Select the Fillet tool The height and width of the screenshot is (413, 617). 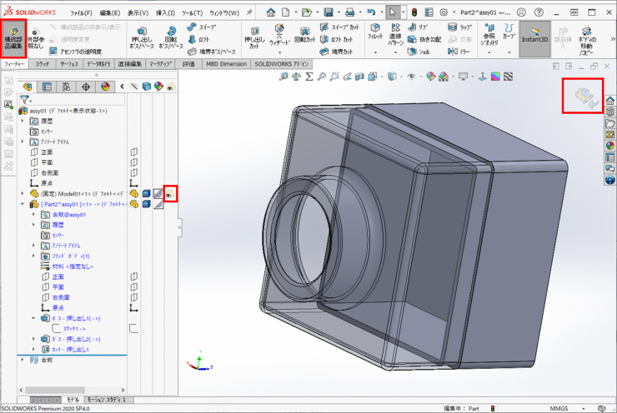(374, 34)
